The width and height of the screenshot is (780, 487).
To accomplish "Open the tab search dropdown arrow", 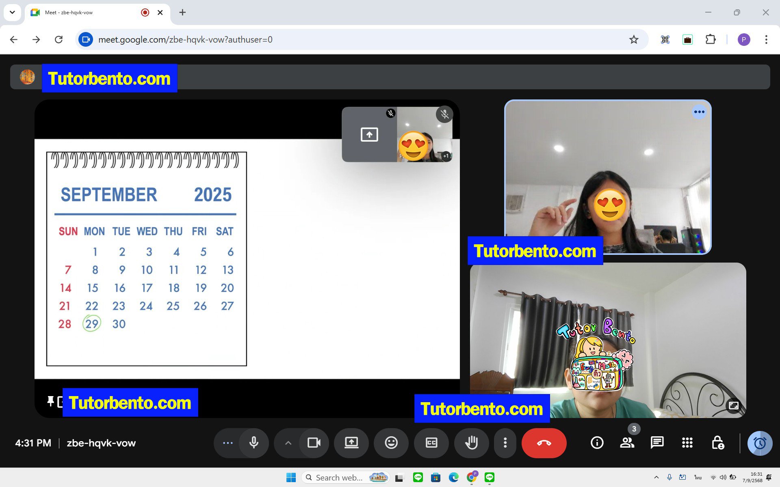I will tap(12, 12).
